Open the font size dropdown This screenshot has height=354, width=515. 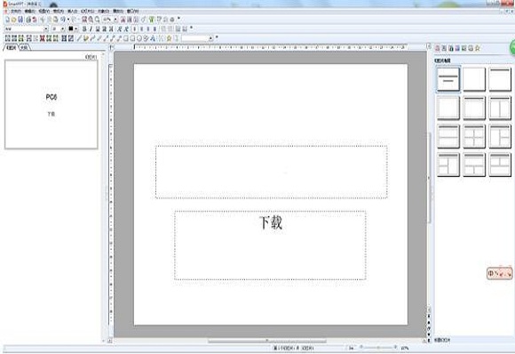pos(62,29)
